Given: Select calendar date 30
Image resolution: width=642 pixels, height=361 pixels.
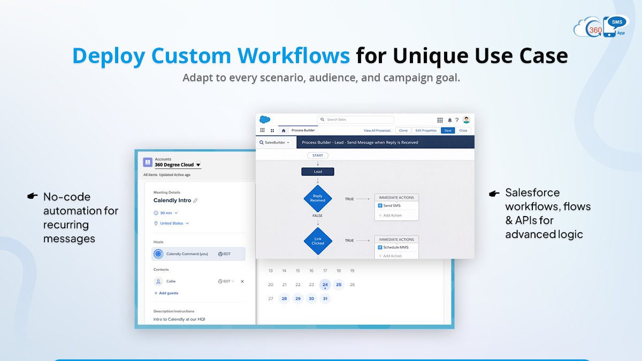Looking at the screenshot, I should point(311,298).
